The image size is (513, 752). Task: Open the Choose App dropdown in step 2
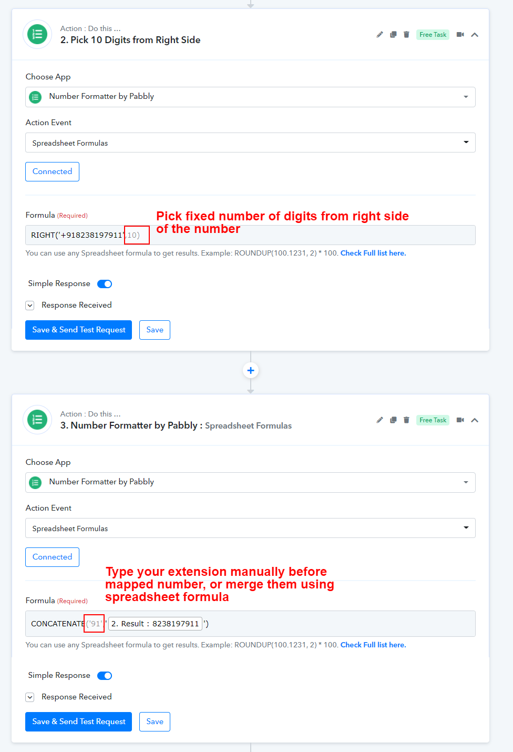click(x=250, y=97)
